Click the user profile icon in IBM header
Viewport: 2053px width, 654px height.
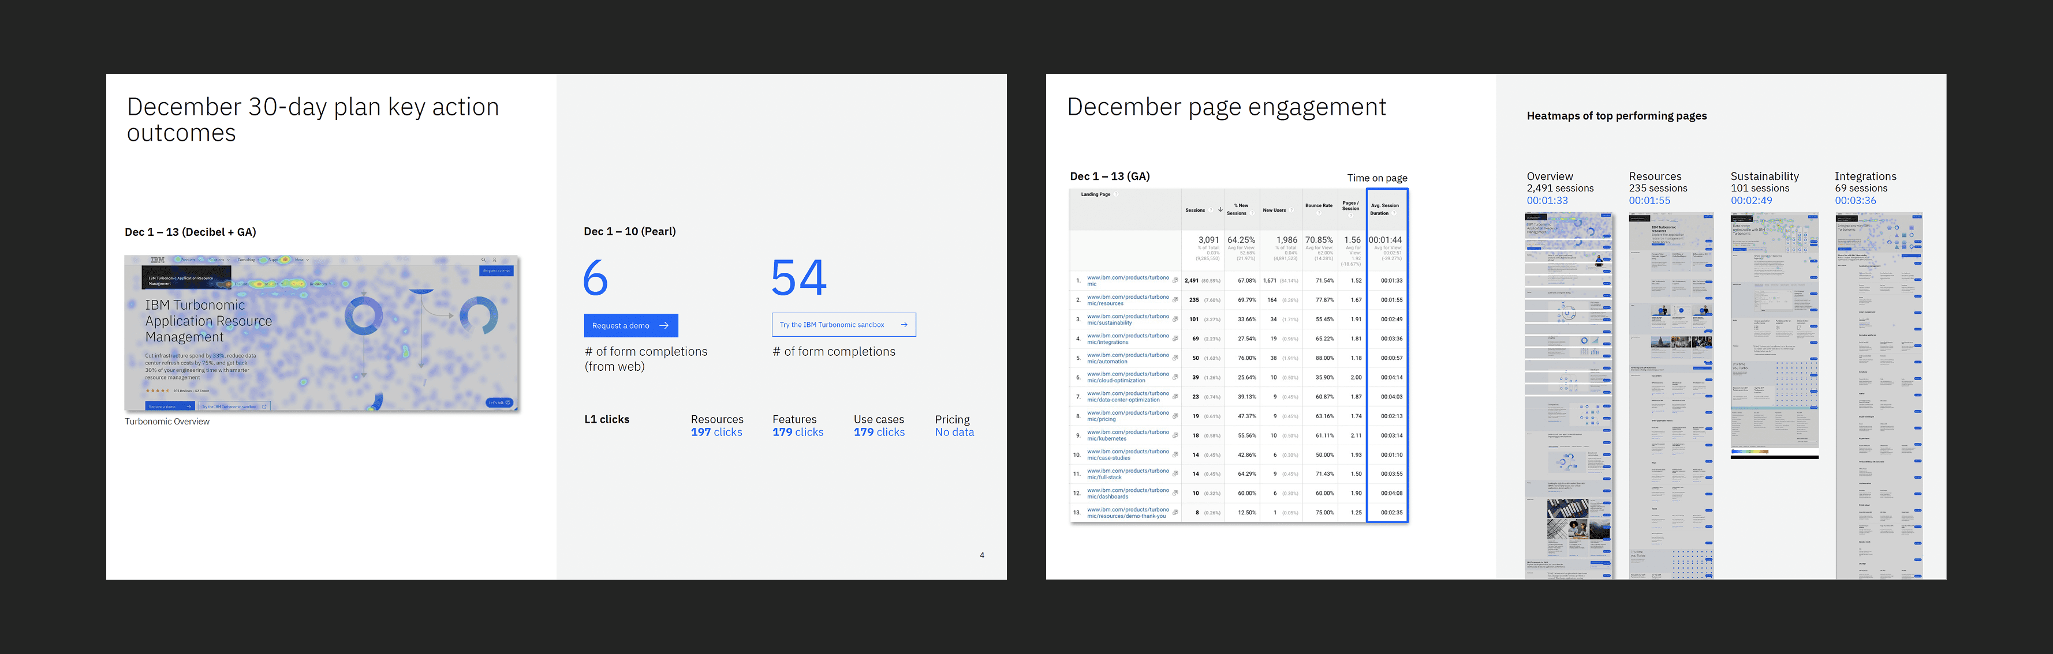[495, 260]
